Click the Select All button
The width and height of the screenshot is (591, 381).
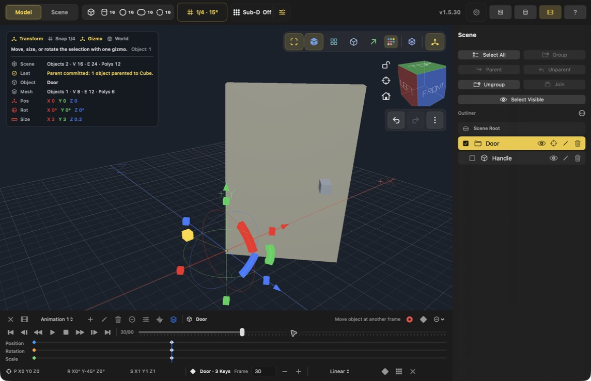pos(489,55)
